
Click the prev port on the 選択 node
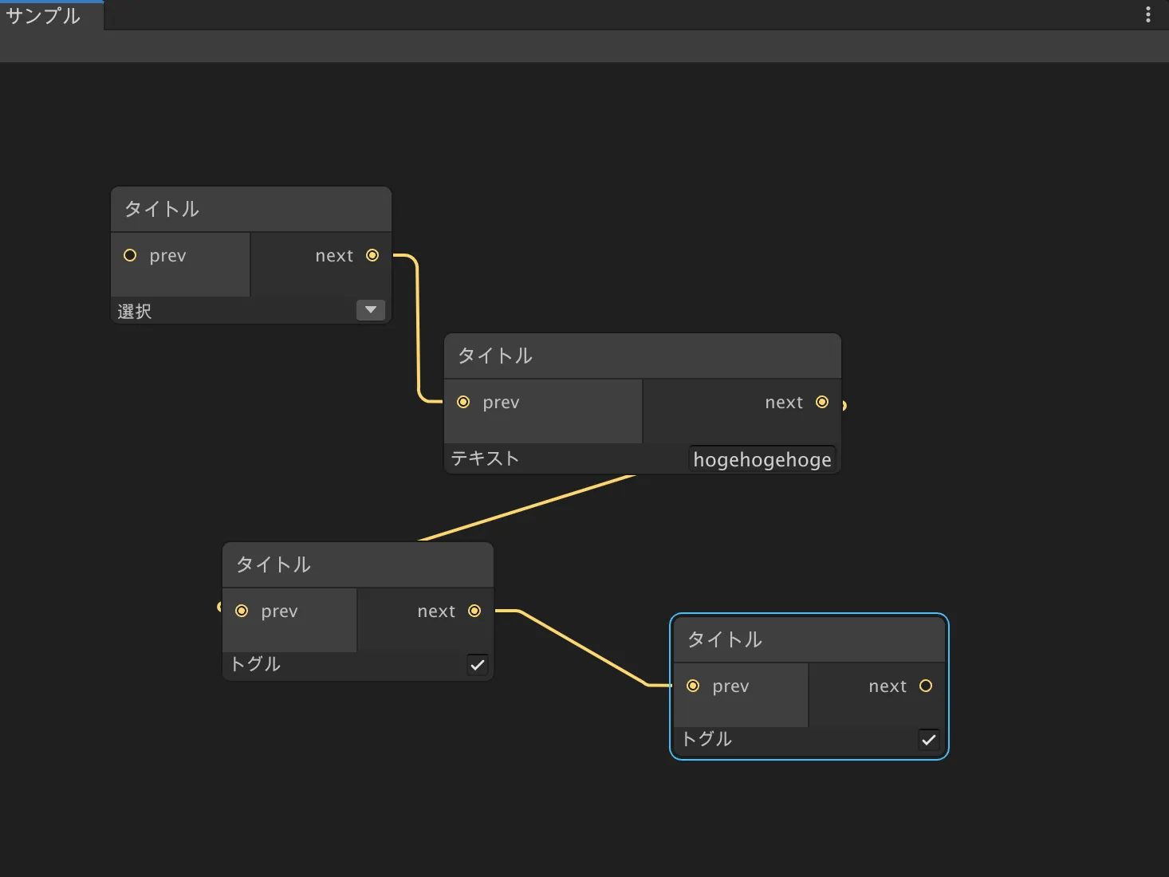130,256
